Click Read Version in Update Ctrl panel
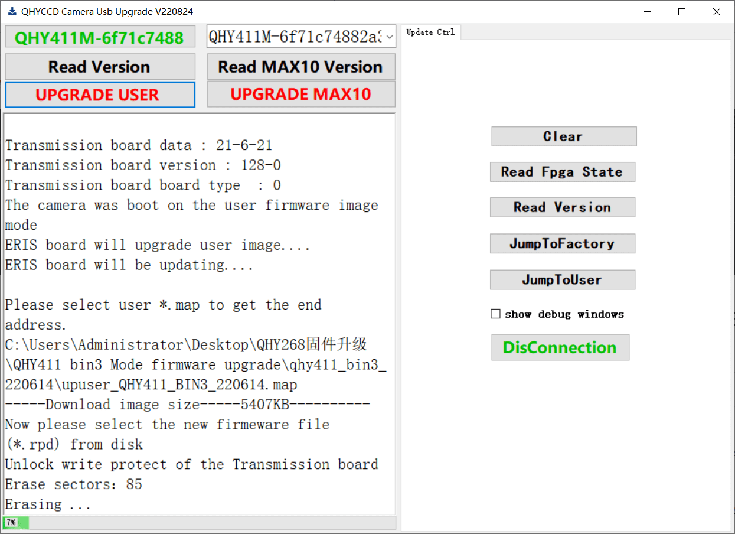The height and width of the screenshot is (534, 735). coord(563,207)
